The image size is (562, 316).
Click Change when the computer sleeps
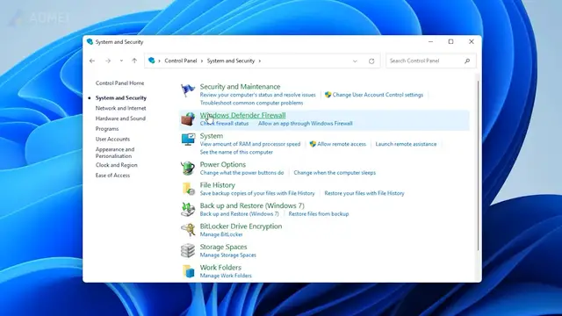click(335, 173)
